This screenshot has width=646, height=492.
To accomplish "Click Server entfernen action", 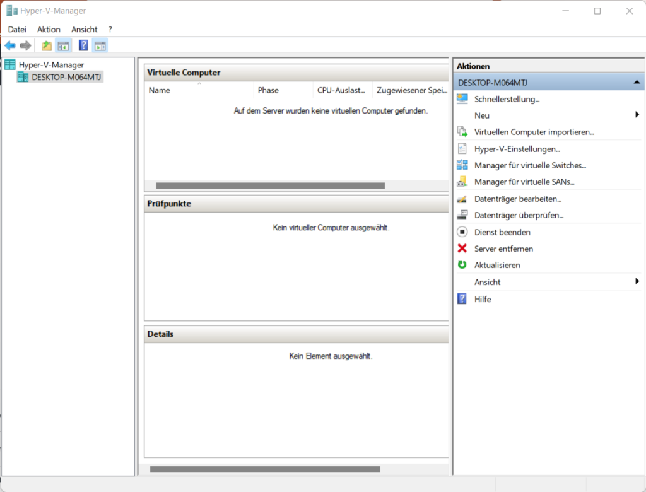I will [504, 249].
